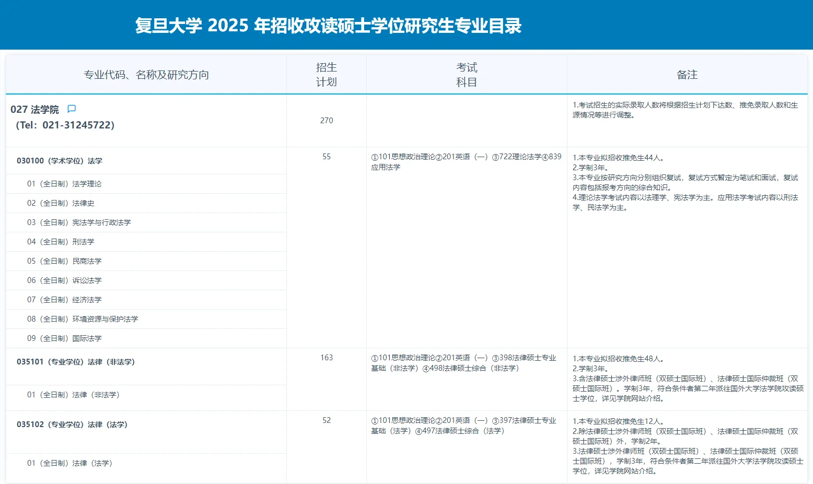Click the 考试科目 column header

click(x=467, y=75)
